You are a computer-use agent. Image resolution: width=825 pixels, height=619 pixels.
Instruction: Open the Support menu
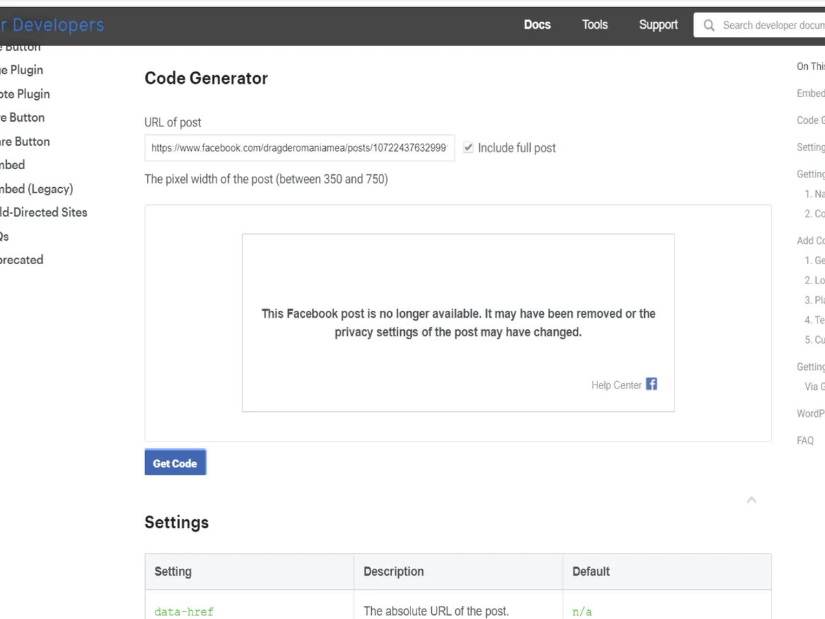click(658, 25)
